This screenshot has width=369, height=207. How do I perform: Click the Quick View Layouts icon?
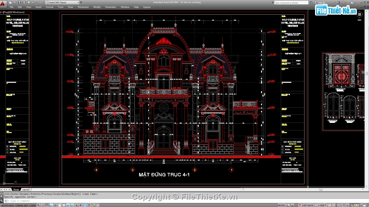288,205
